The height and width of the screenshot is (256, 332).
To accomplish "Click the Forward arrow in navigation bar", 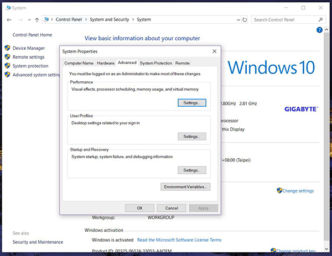I will click(x=20, y=20).
